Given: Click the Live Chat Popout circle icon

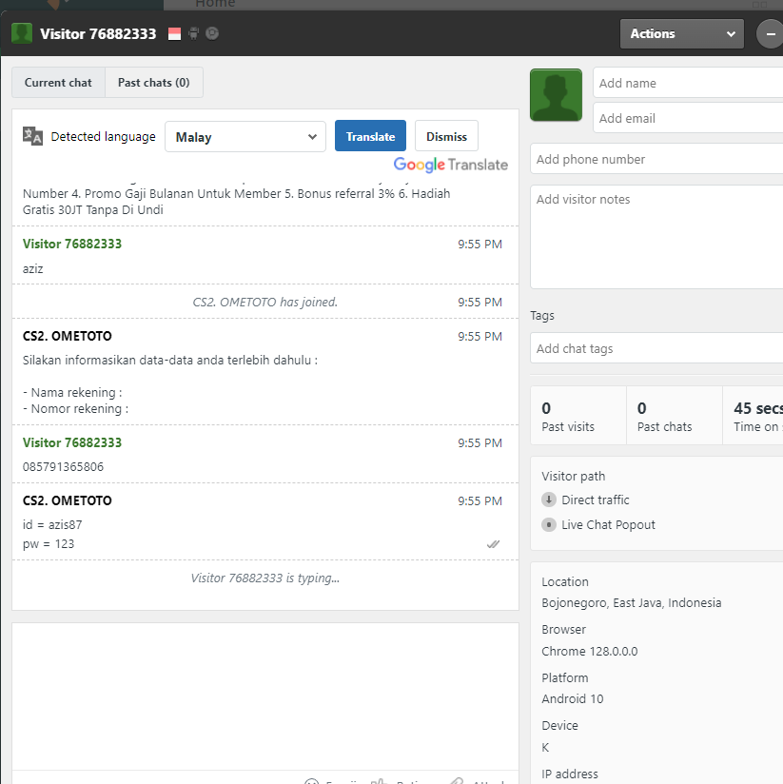Looking at the screenshot, I should coord(549,524).
